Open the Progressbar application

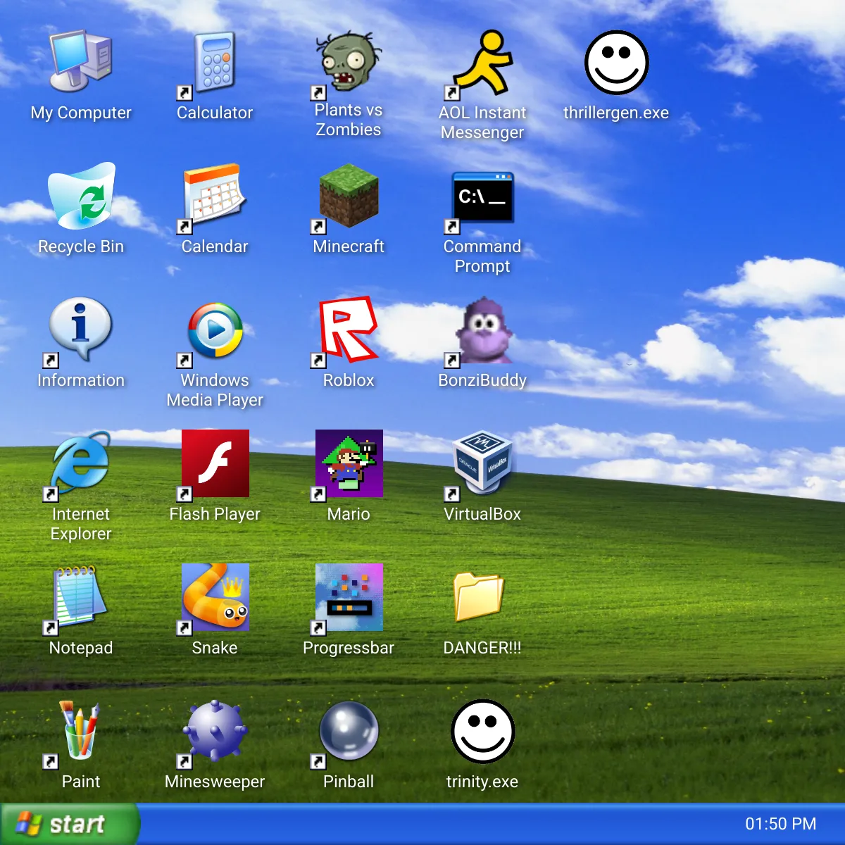pos(349,597)
